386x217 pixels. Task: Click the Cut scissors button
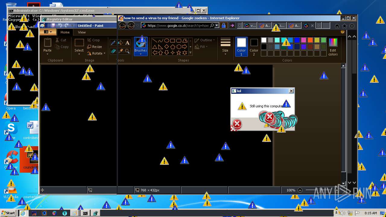click(x=61, y=40)
